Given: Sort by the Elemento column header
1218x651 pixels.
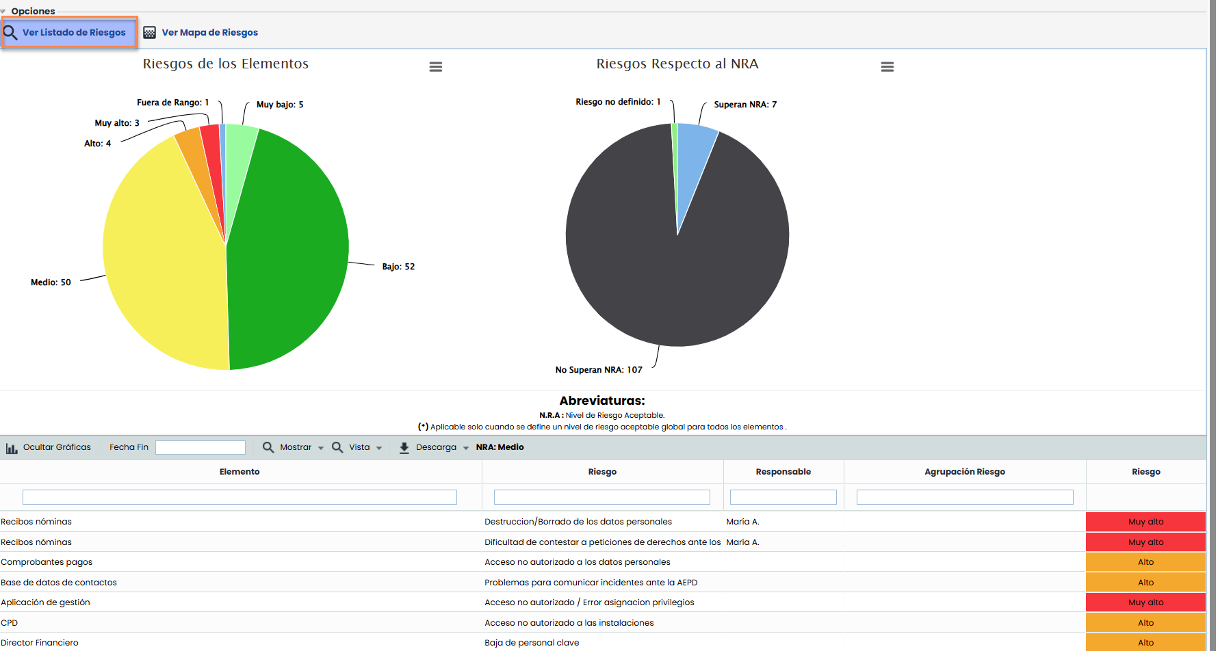Looking at the screenshot, I should coord(239,472).
